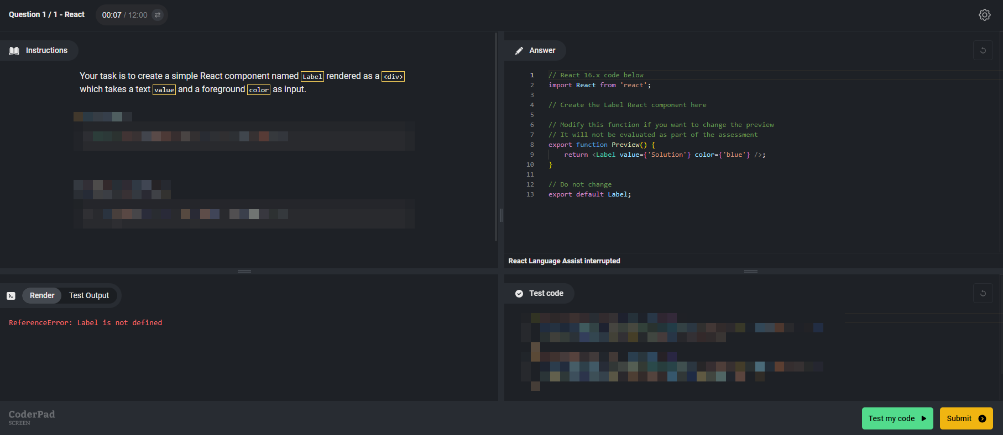Switch to the Render tab
This screenshot has height=435, width=1003.
pos(42,296)
